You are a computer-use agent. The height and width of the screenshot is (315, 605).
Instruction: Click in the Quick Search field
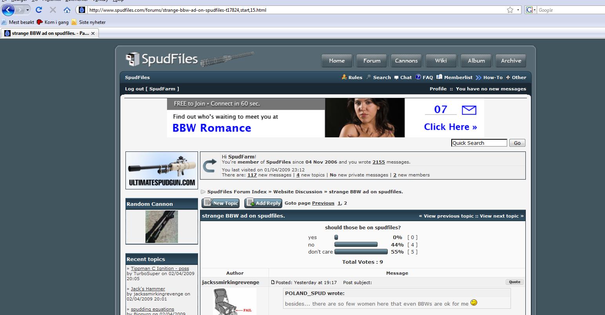479,143
